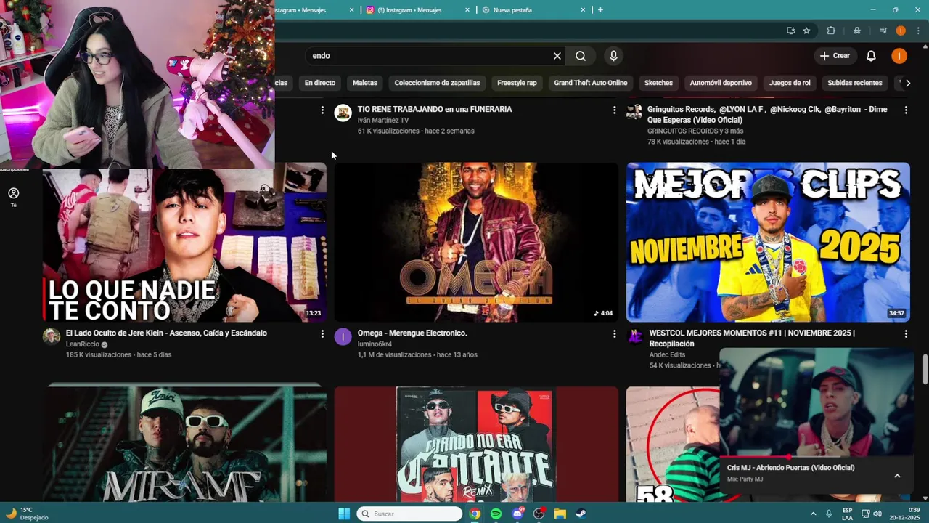Viewport: 929px width, 523px height.
Task: Select the Subidas recientes chip
Action: click(855, 83)
